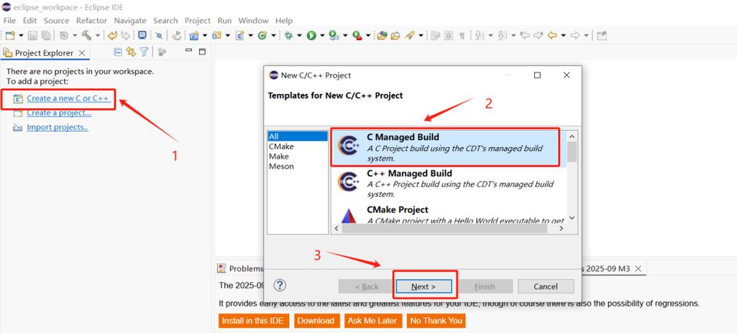Open the Run button dropdown arrow
The image size is (737, 333).
pyautogui.click(x=322, y=36)
